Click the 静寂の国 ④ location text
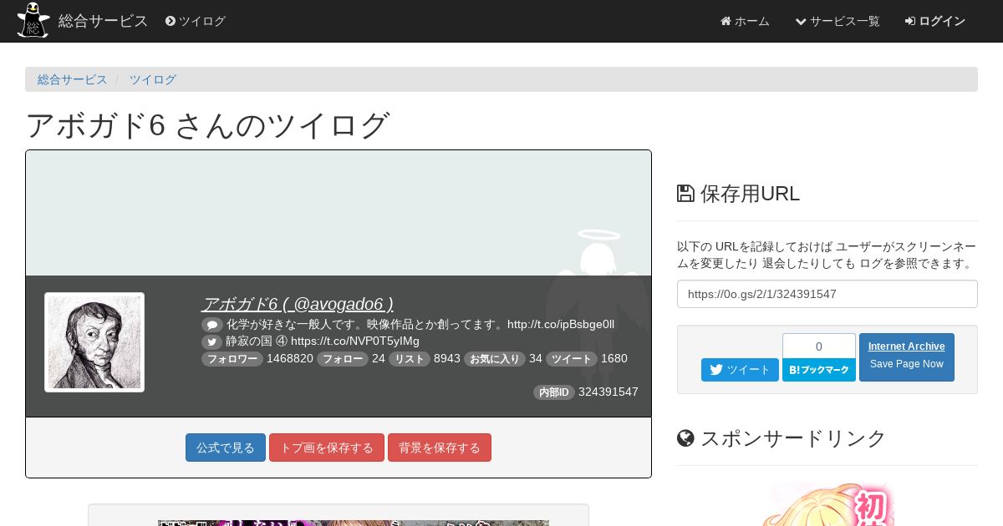 pyautogui.click(x=323, y=341)
